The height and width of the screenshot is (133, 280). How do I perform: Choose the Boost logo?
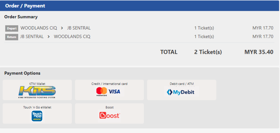(110, 115)
